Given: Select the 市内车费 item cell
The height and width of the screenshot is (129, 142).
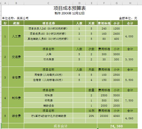Looking at the screenshot, I should tap(48, 59).
